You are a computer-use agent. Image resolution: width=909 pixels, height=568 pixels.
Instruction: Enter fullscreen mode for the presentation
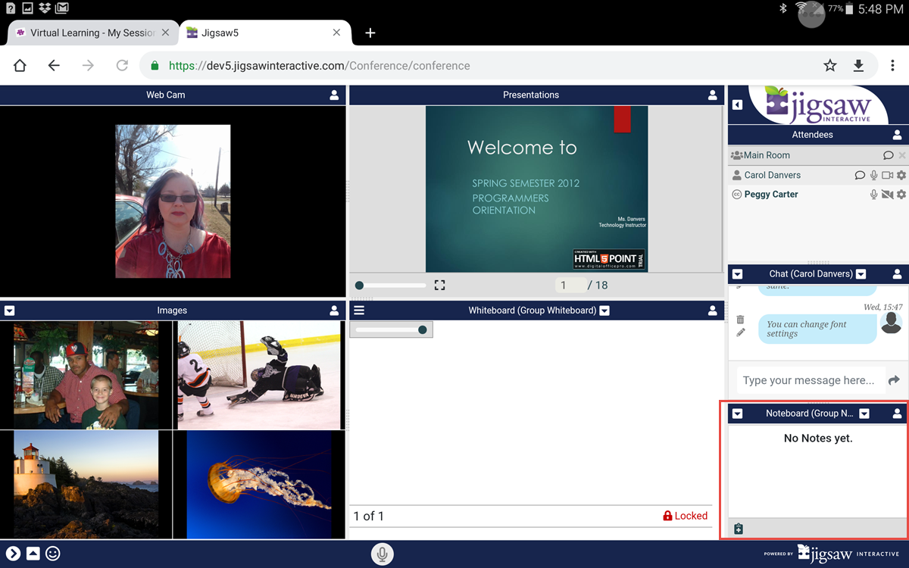click(439, 286)
